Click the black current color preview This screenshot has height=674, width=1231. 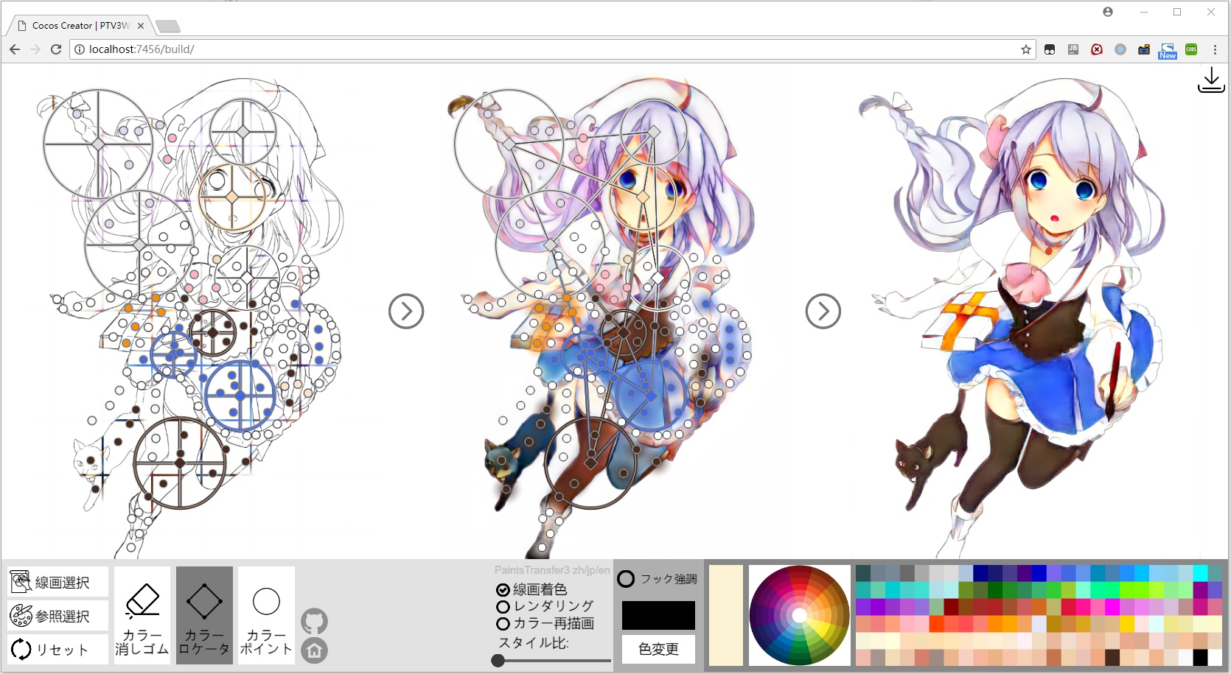[658, 615]
